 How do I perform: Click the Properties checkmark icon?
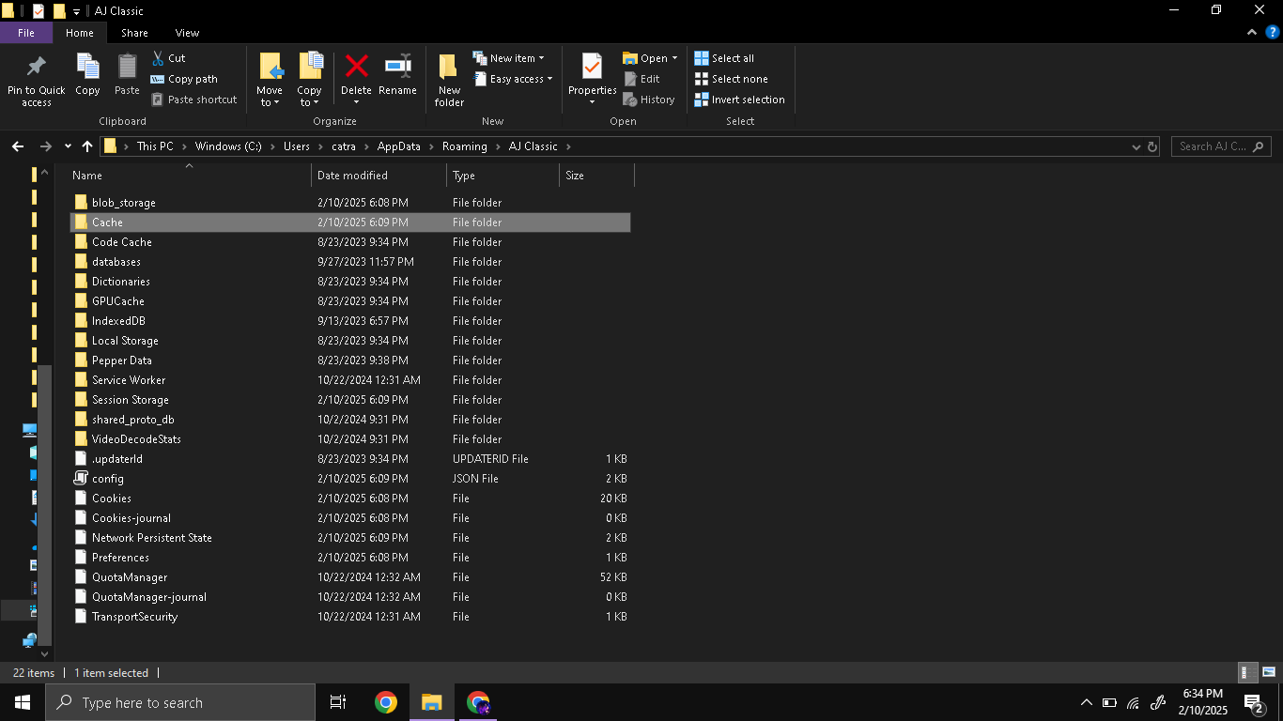592,67
